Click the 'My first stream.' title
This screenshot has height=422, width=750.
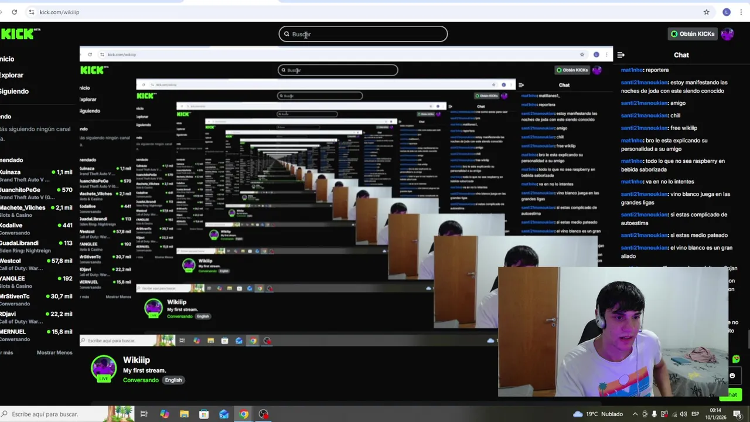[x=145, y=370]
